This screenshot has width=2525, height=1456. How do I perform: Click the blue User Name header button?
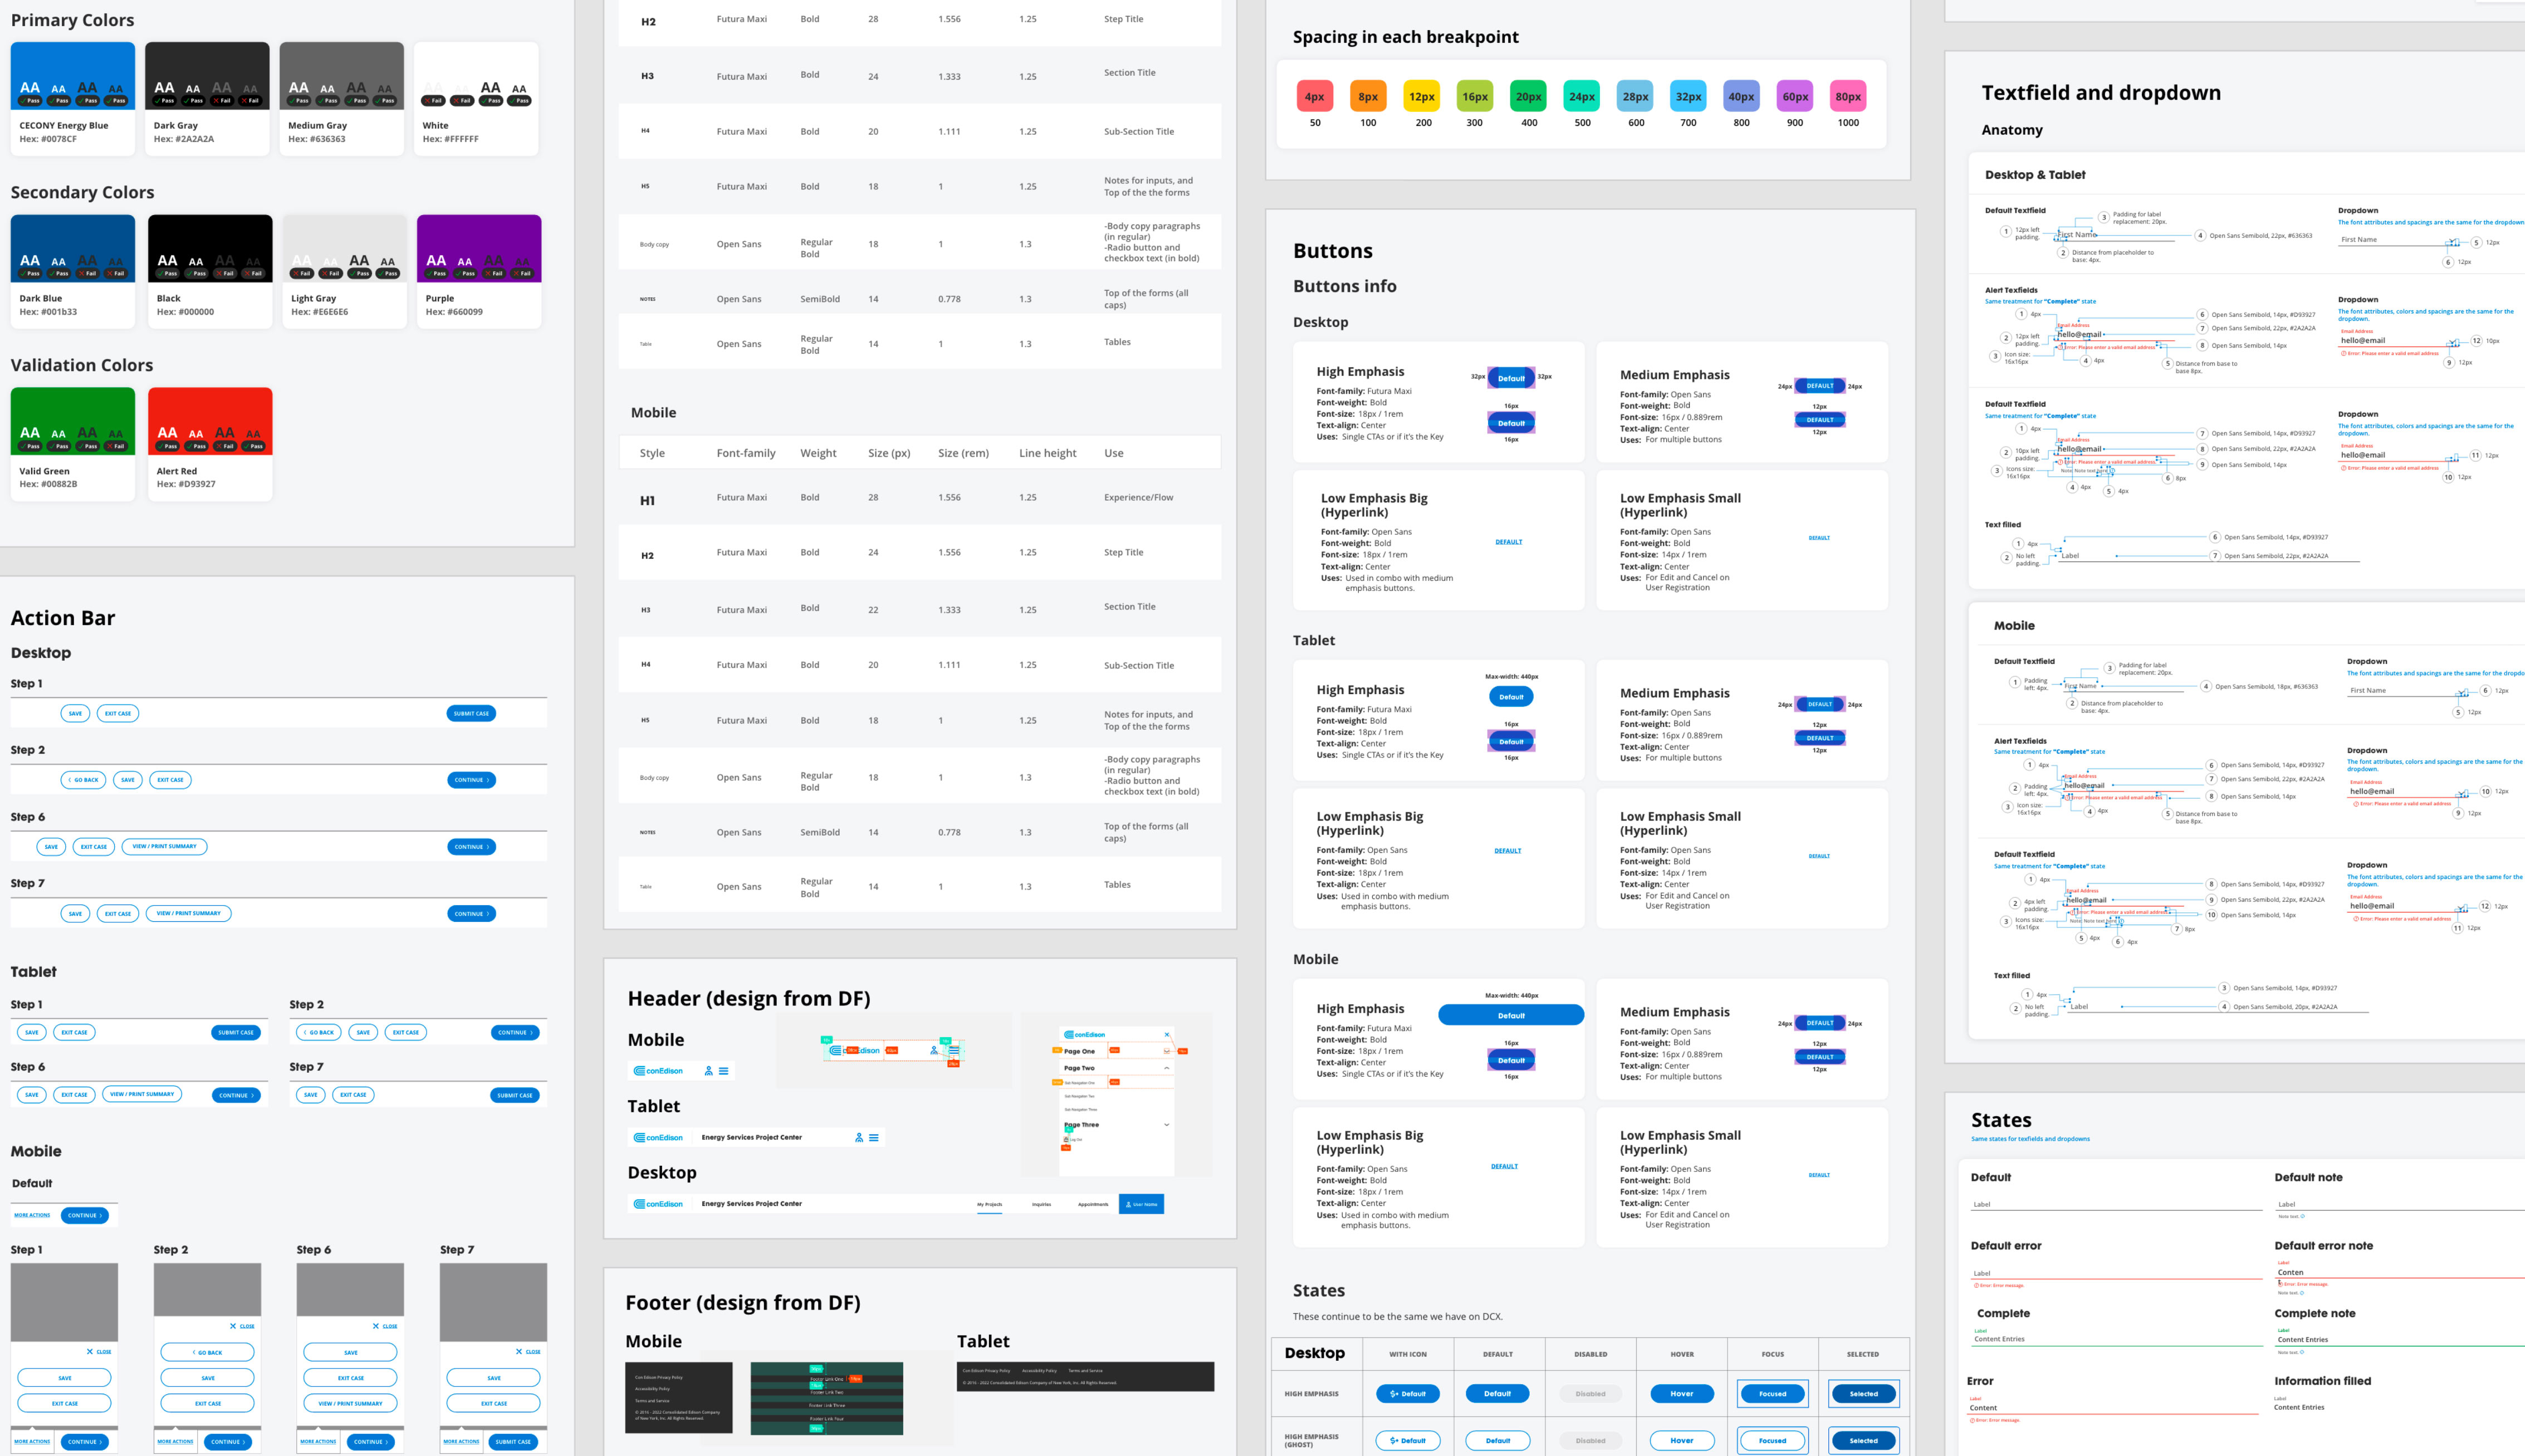pyautogui.click(x=1141, y=1205)
